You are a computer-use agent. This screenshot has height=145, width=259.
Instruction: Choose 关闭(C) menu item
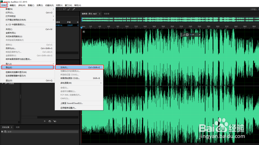pyautogui.click(x=28, y=29)
